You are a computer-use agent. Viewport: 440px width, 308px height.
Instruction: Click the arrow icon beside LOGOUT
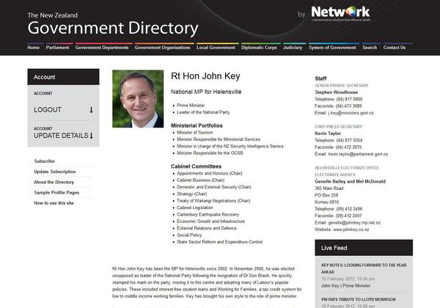click(x=91, y=110)
